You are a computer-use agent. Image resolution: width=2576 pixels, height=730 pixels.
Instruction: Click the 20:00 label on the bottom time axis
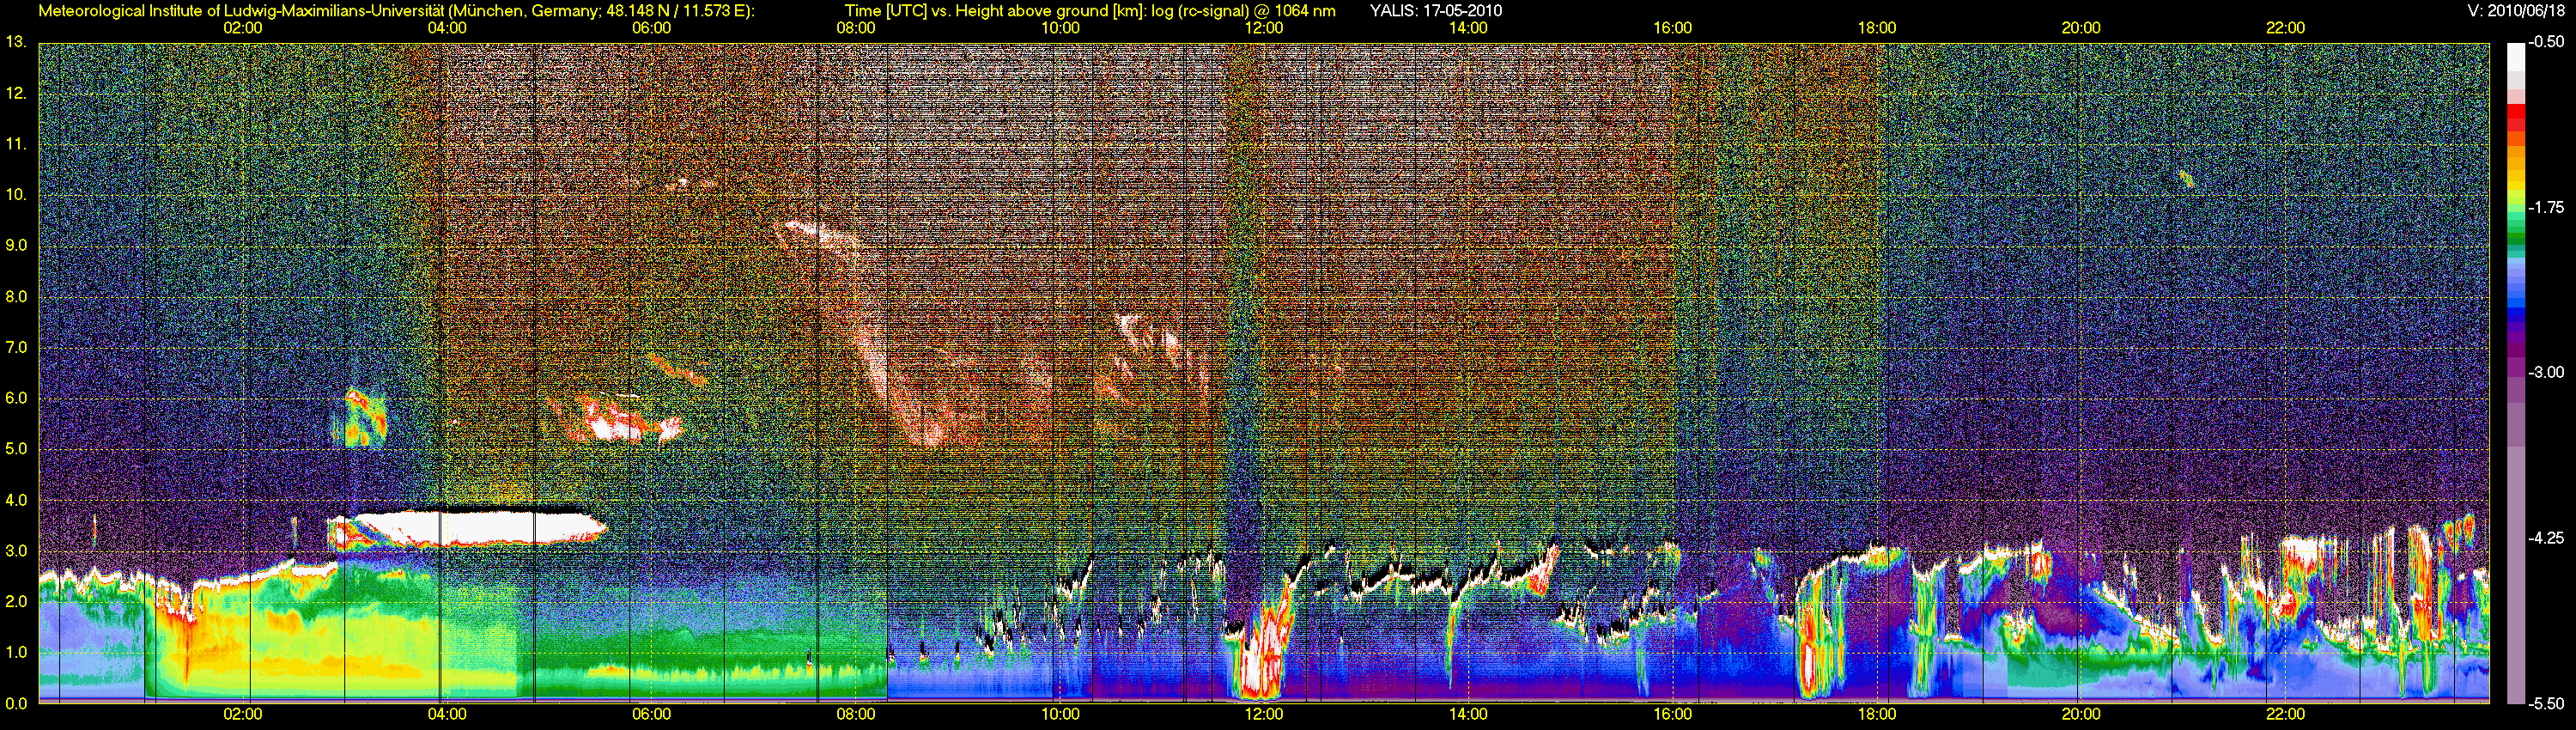(x=2081, y=714)
